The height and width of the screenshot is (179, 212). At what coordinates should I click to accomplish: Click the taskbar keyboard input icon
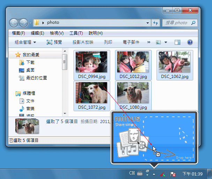click(x=140, y=173)
